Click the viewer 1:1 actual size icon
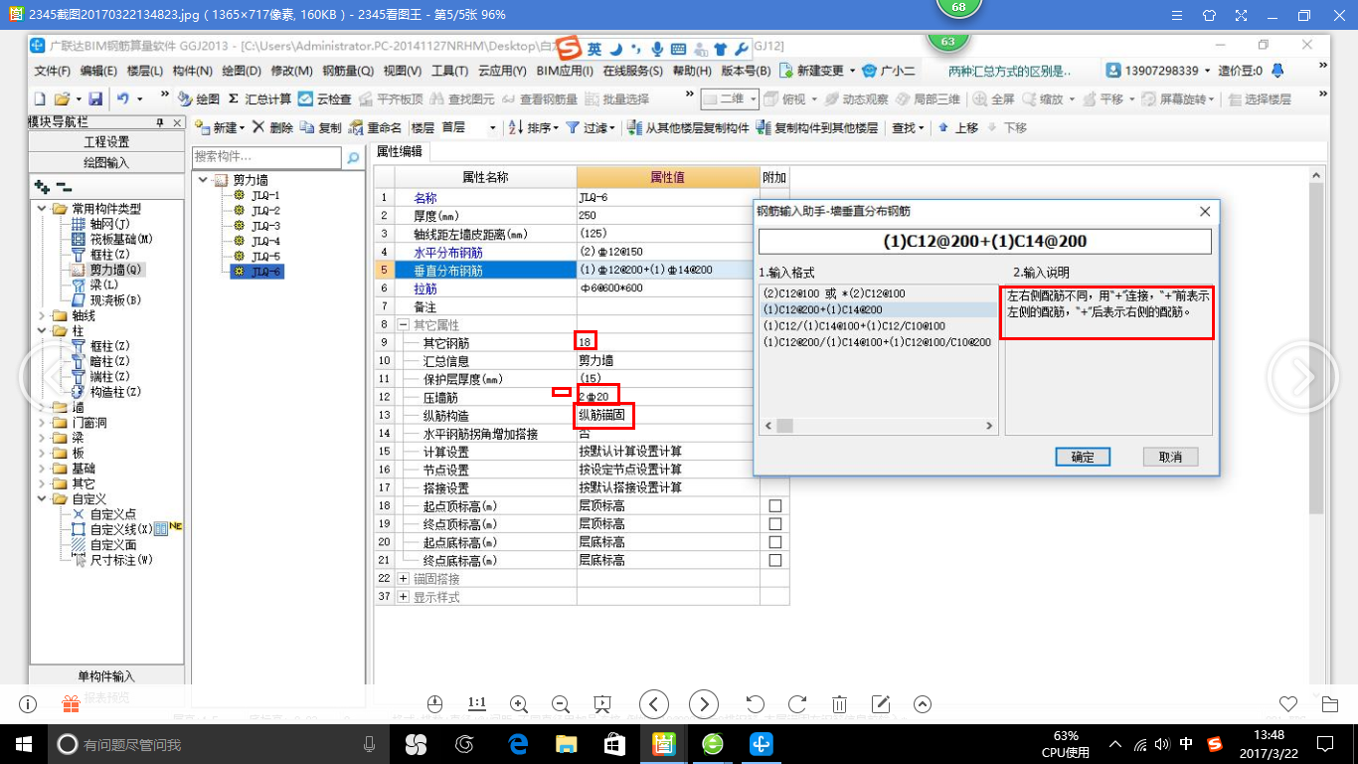The width and height of the screenshot is (1358, 764). [x=476, y=703]
